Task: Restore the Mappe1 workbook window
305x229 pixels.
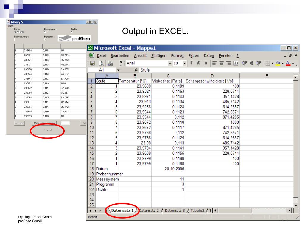Action: (x=290, y=55)
